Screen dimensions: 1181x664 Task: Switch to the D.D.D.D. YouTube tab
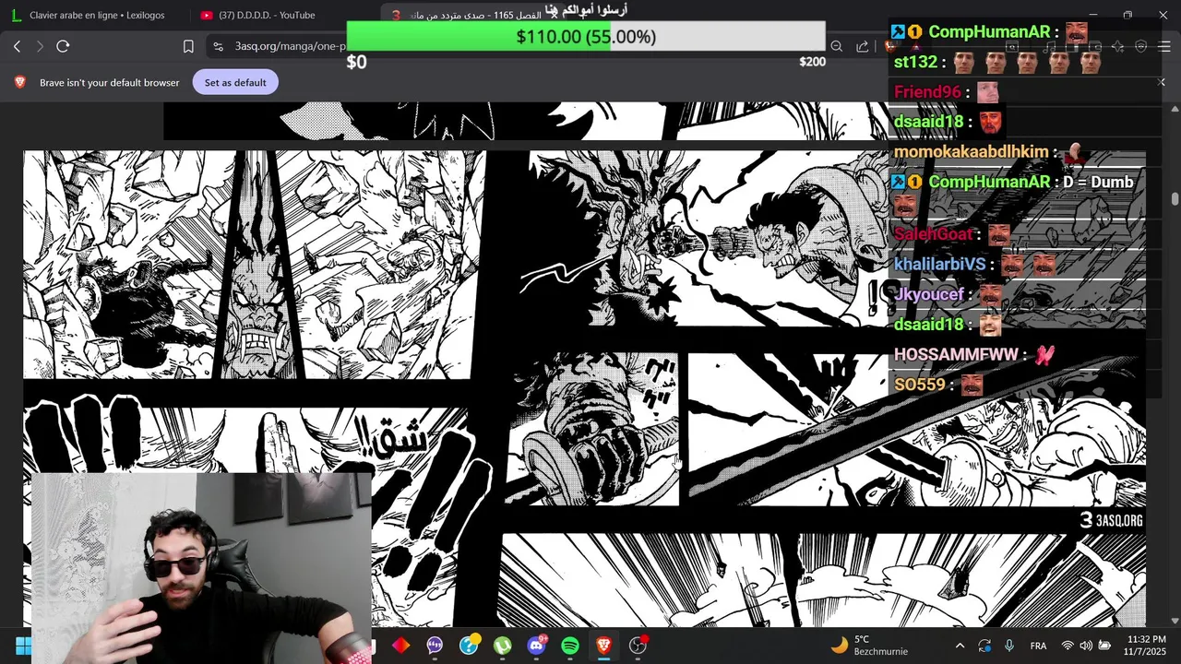click(268, 15)
